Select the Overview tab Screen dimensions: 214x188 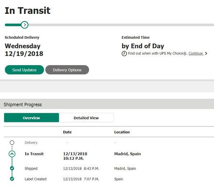click(32, 118)
